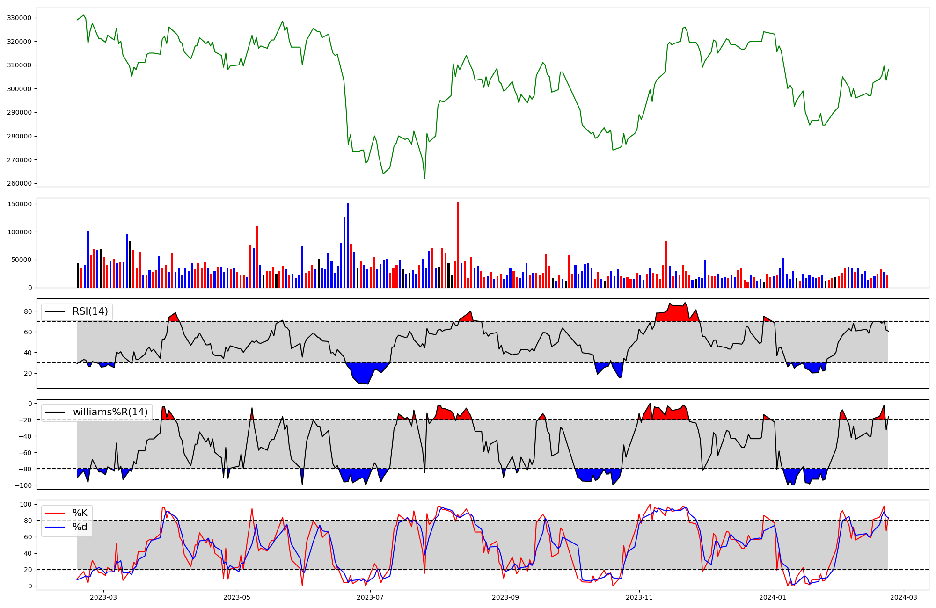936x608 pixels.
Task: Click the 2023-11 x-axis date label
Action: click(x=639, y=597)
